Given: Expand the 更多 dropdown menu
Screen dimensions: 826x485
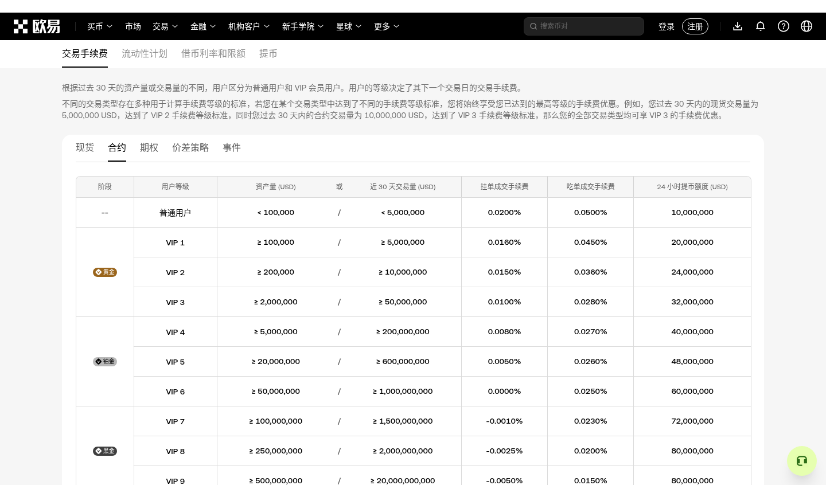Looking at the screenshot, I should 387,26.
